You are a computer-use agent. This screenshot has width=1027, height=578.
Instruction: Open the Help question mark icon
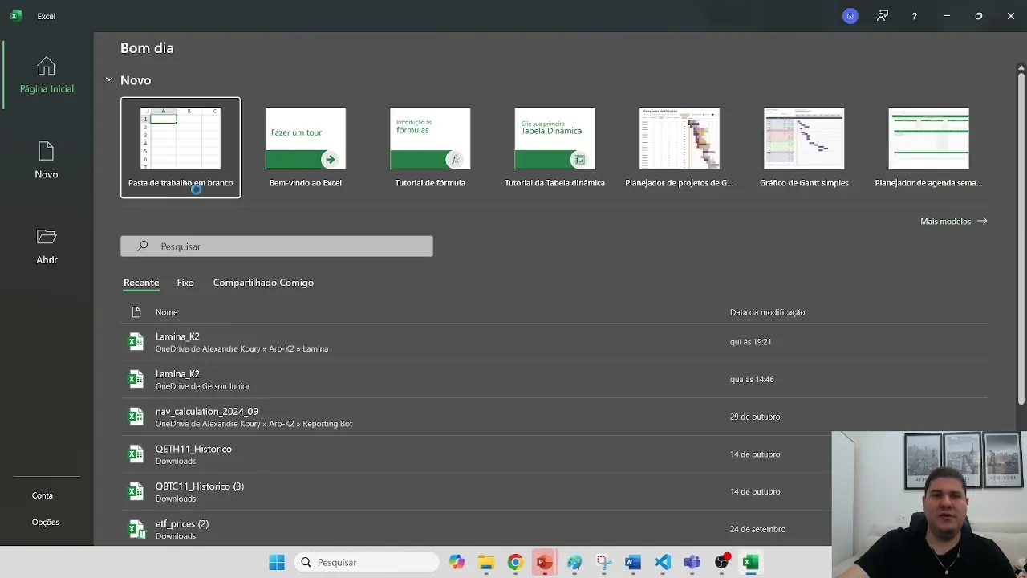[914, 16]
